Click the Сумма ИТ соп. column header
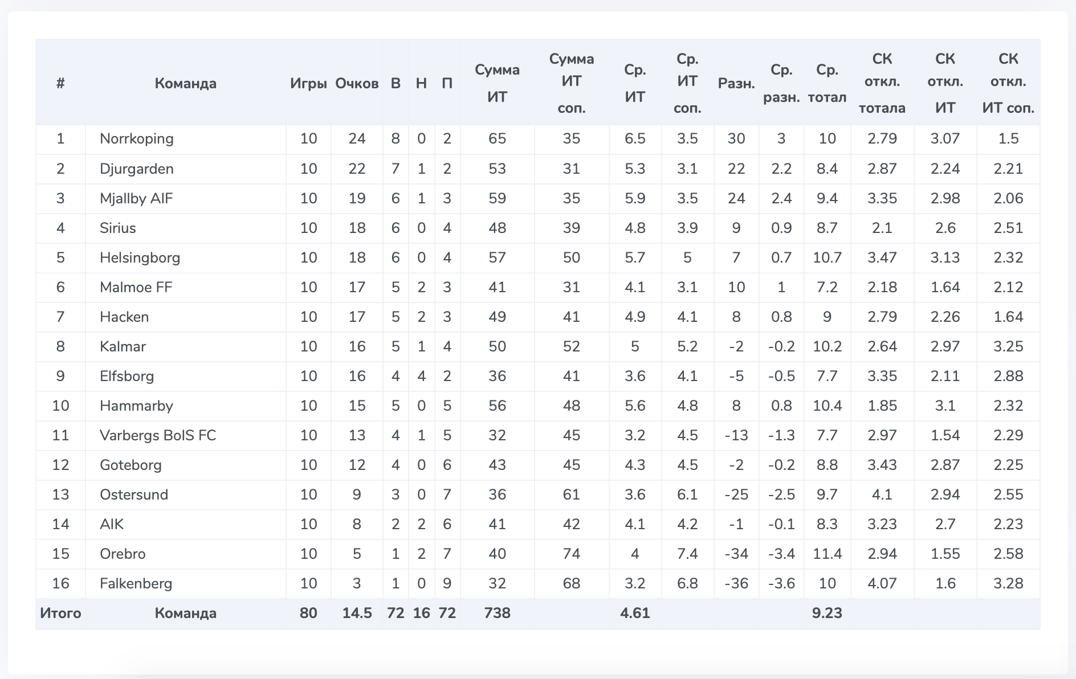Screen dimensions: 1076x679 (x=572, y=83)
